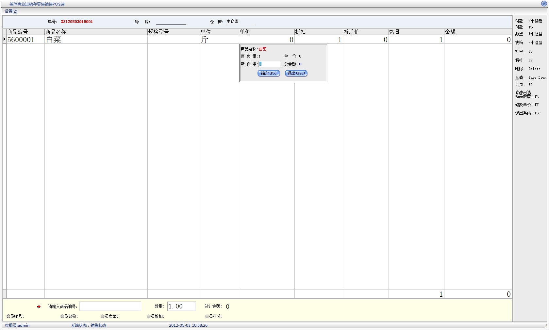549x330 pixels.
Task: Click the 数量 field showing 1.00
Action: tap(181, 306)
